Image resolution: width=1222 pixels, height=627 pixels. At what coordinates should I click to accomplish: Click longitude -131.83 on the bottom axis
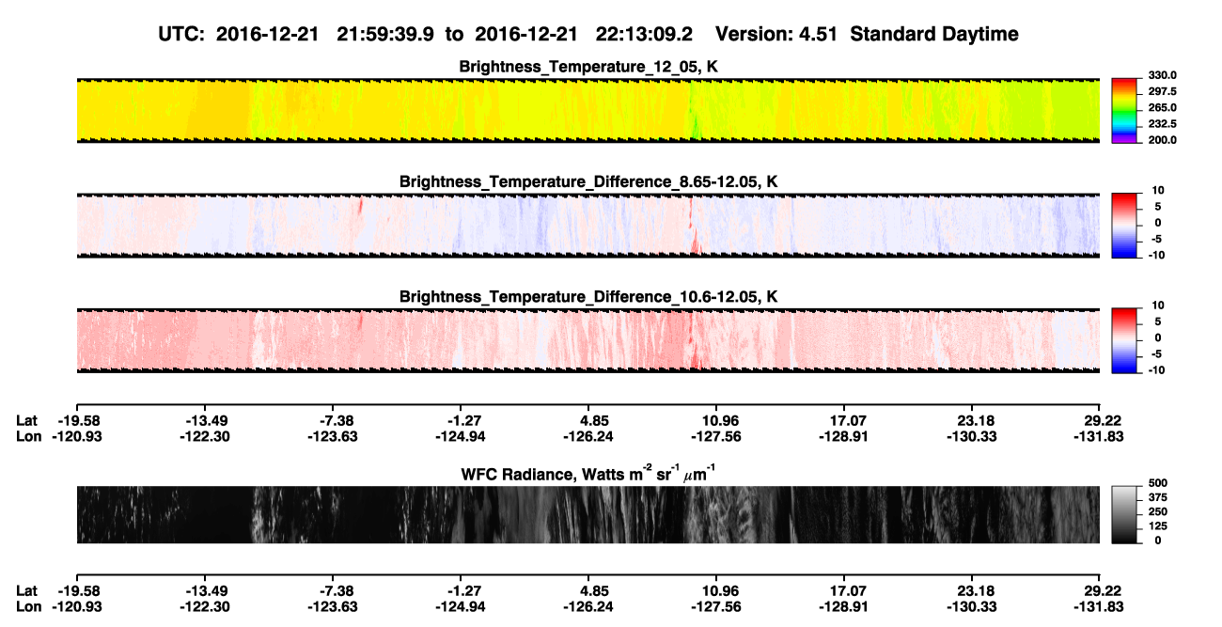pyautogui.click(x=1099, y=606)
